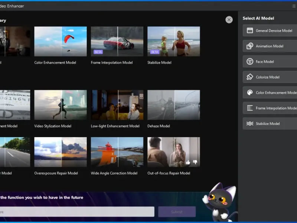
Task: Open the road thumbnail in bottom row
Action: coord(15,152)
